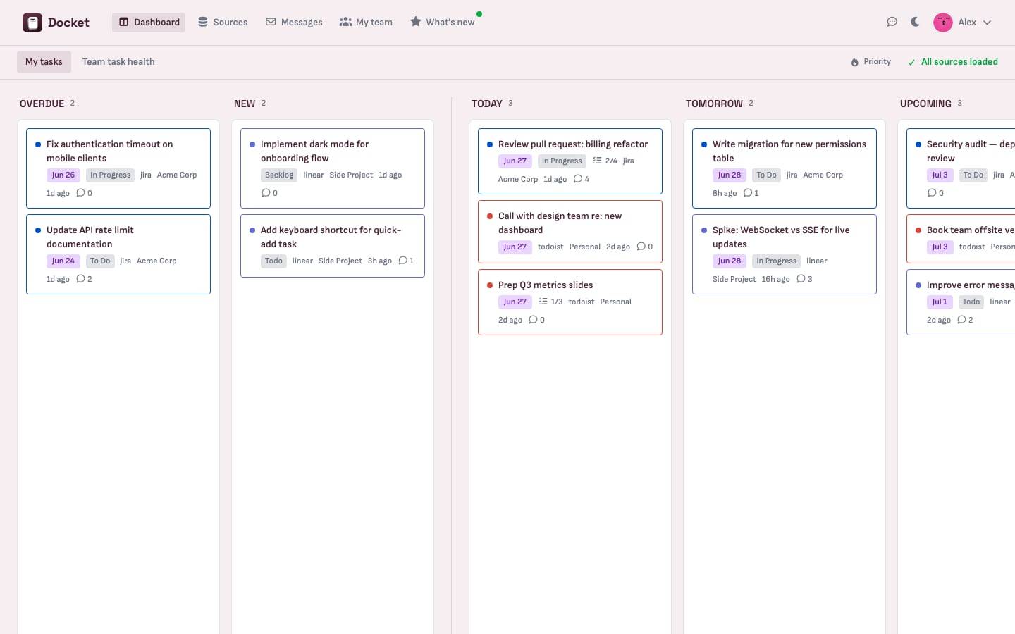Switch to Team task health tab

tap(118, 62)
